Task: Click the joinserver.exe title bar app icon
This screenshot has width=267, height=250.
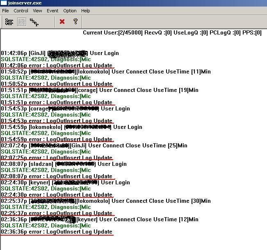Action: [x=3, y=3]
